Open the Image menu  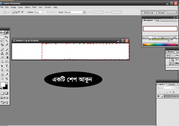[13, 7]
